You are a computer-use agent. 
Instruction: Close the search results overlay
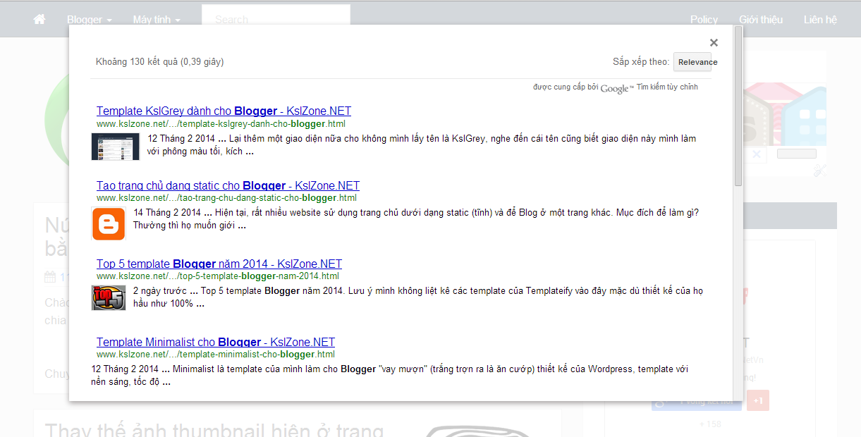point(714,43)
